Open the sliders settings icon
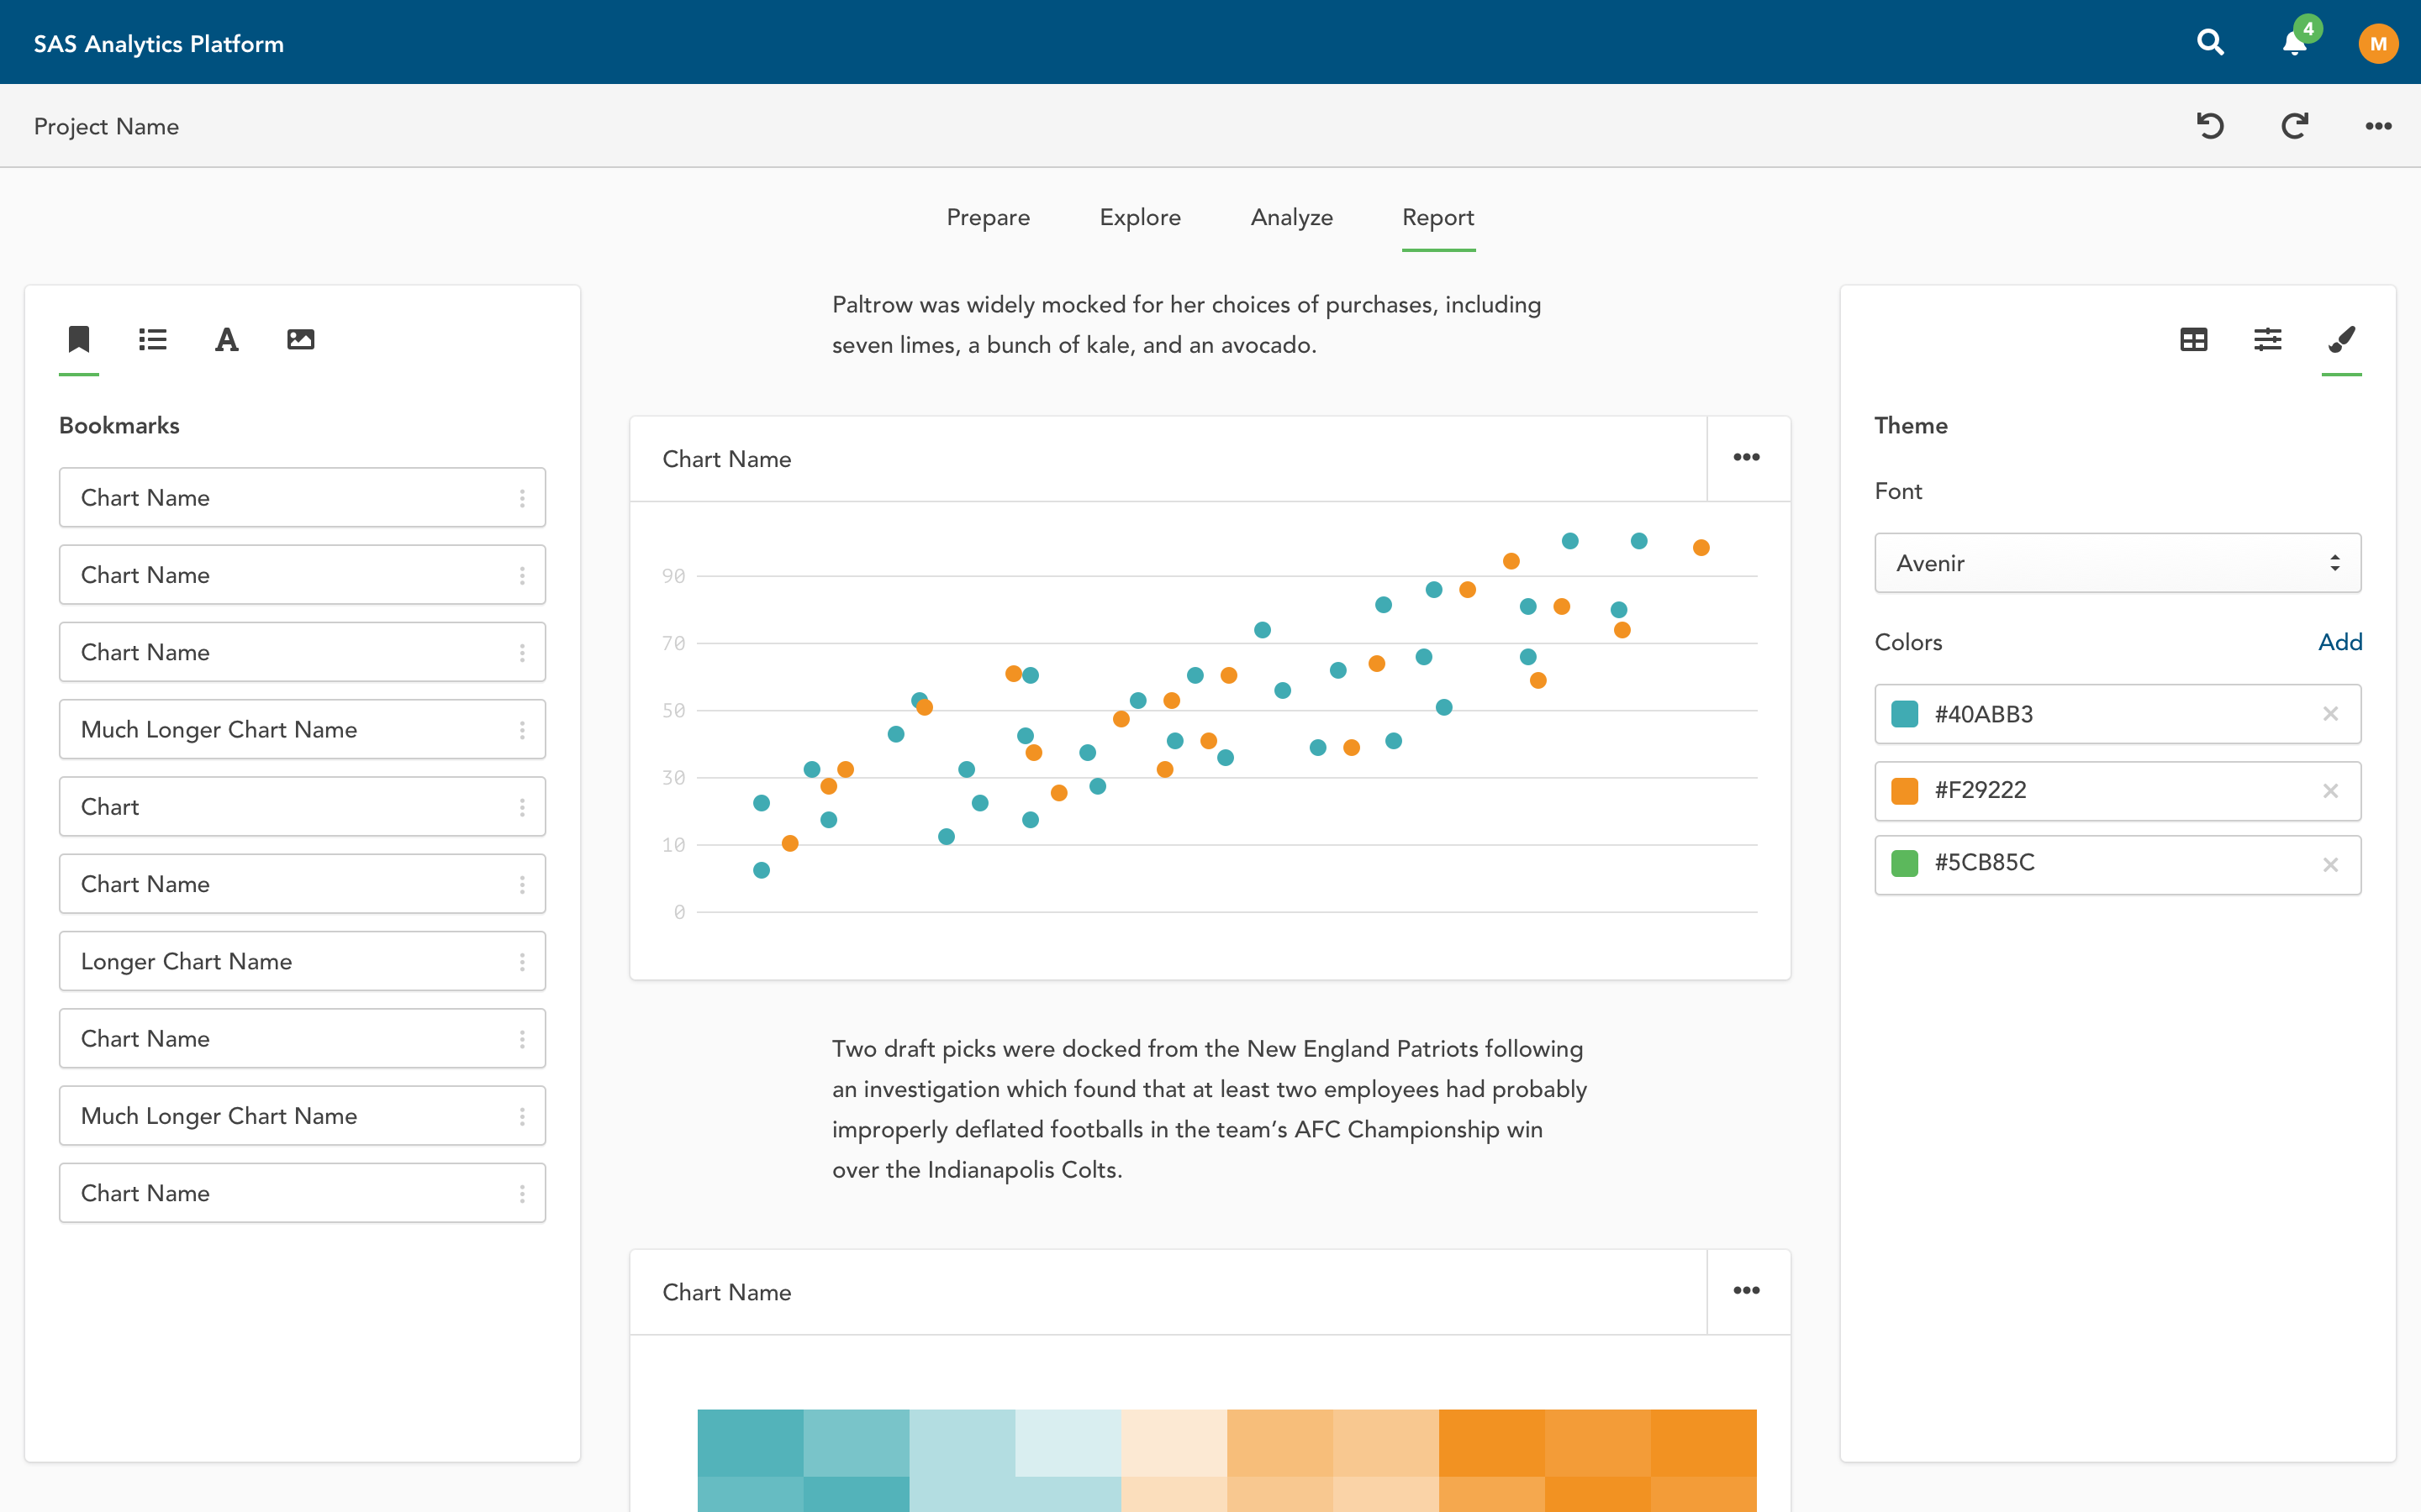This screenshot has height=1512, width=2421. (x=2267, y=340)
